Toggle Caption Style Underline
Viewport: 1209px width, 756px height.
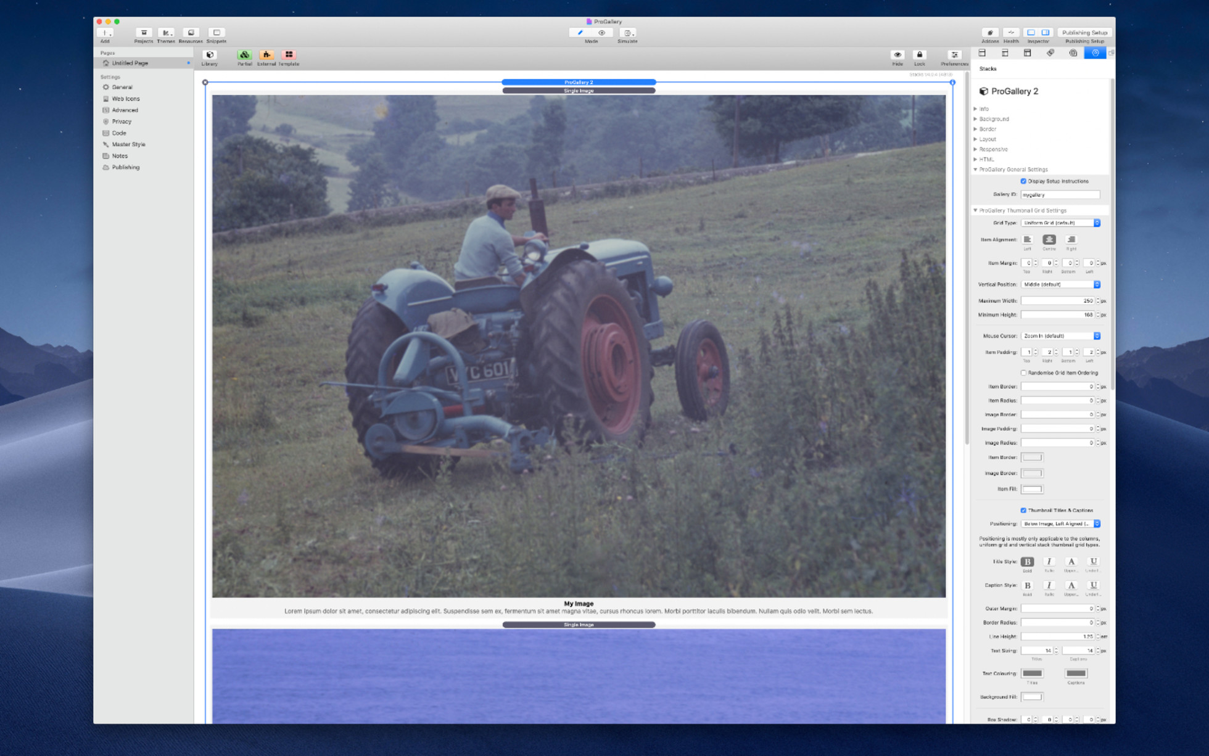click(1093, 585)
